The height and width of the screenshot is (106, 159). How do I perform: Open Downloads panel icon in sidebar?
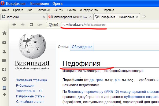[x=4, y=70]
